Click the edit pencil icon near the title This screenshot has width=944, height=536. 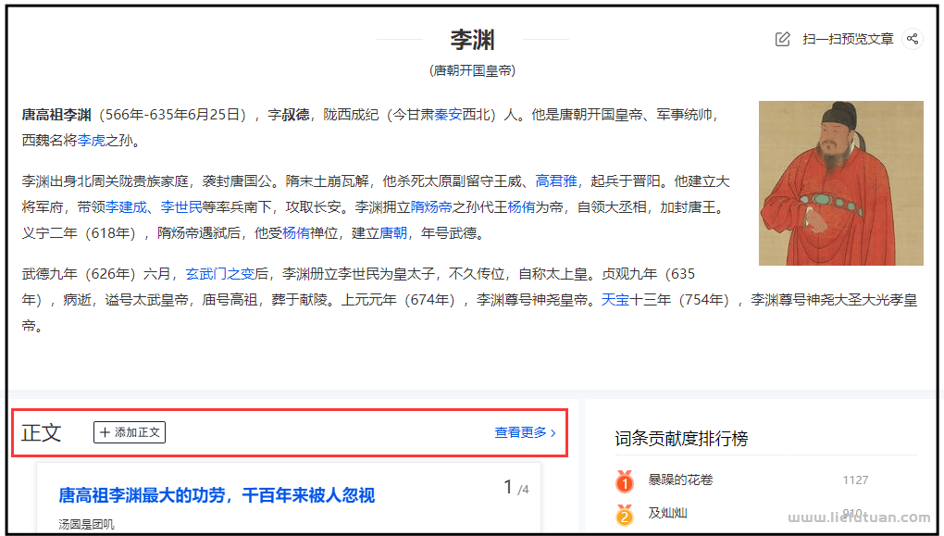pyautogui.click(x=781, y=39)
